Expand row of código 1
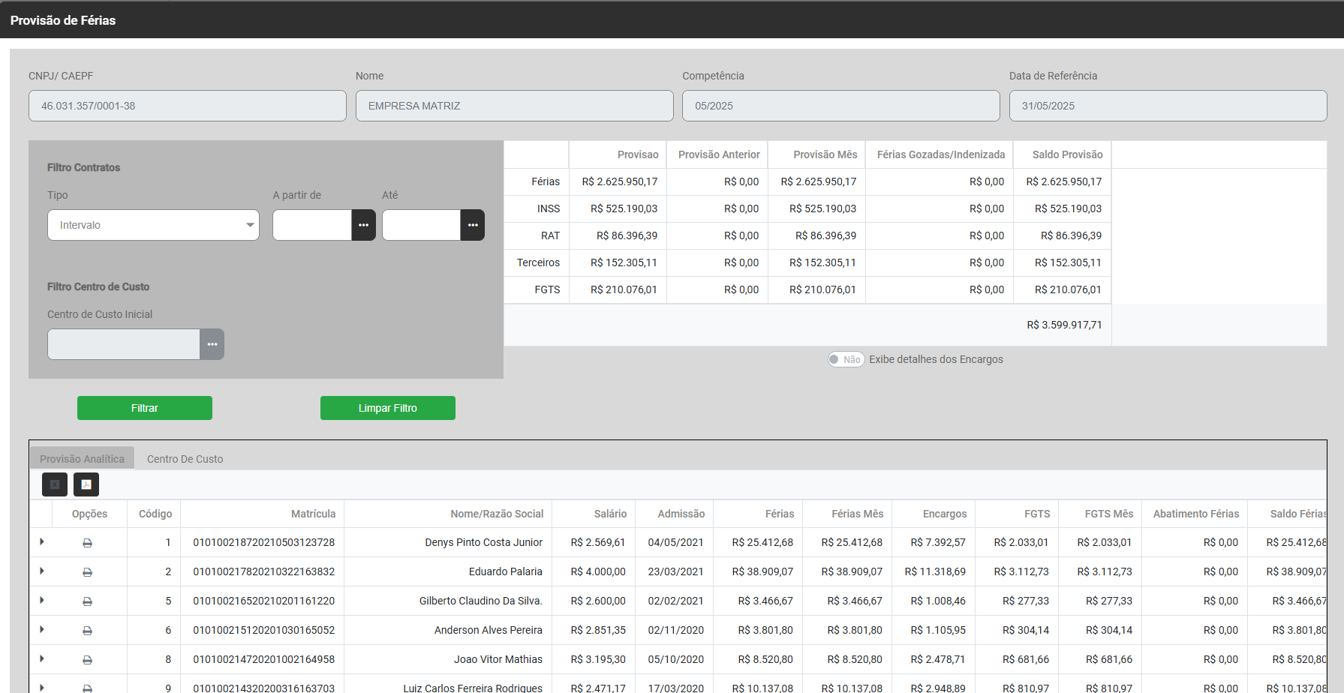The height and width of the screenshot is (693, 1344). (42, 541)
